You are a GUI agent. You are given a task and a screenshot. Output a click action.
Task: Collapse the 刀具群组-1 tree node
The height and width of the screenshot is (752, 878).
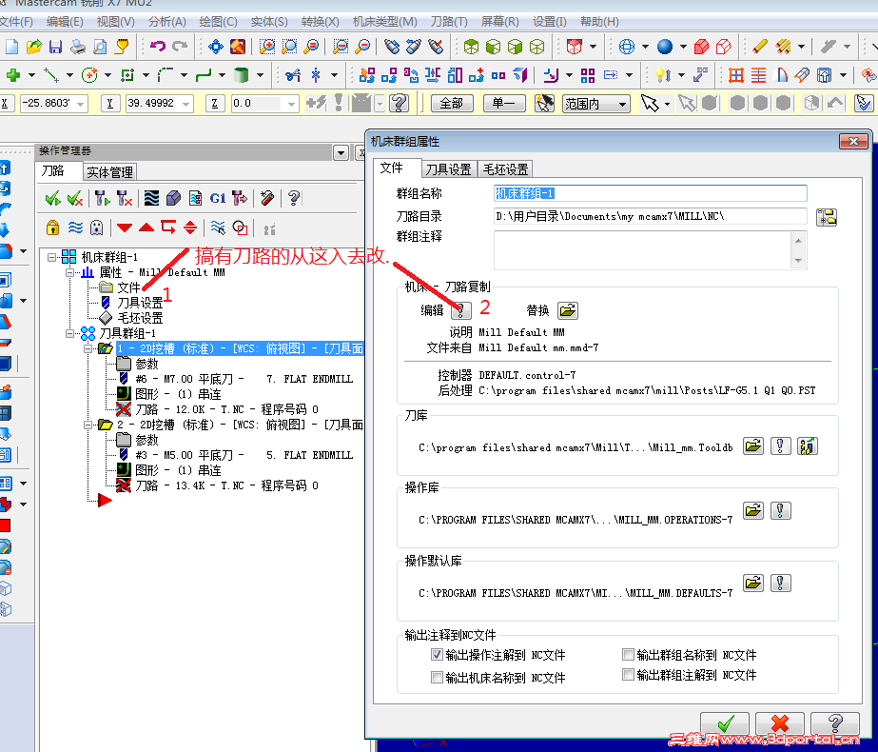coord(70,333)
